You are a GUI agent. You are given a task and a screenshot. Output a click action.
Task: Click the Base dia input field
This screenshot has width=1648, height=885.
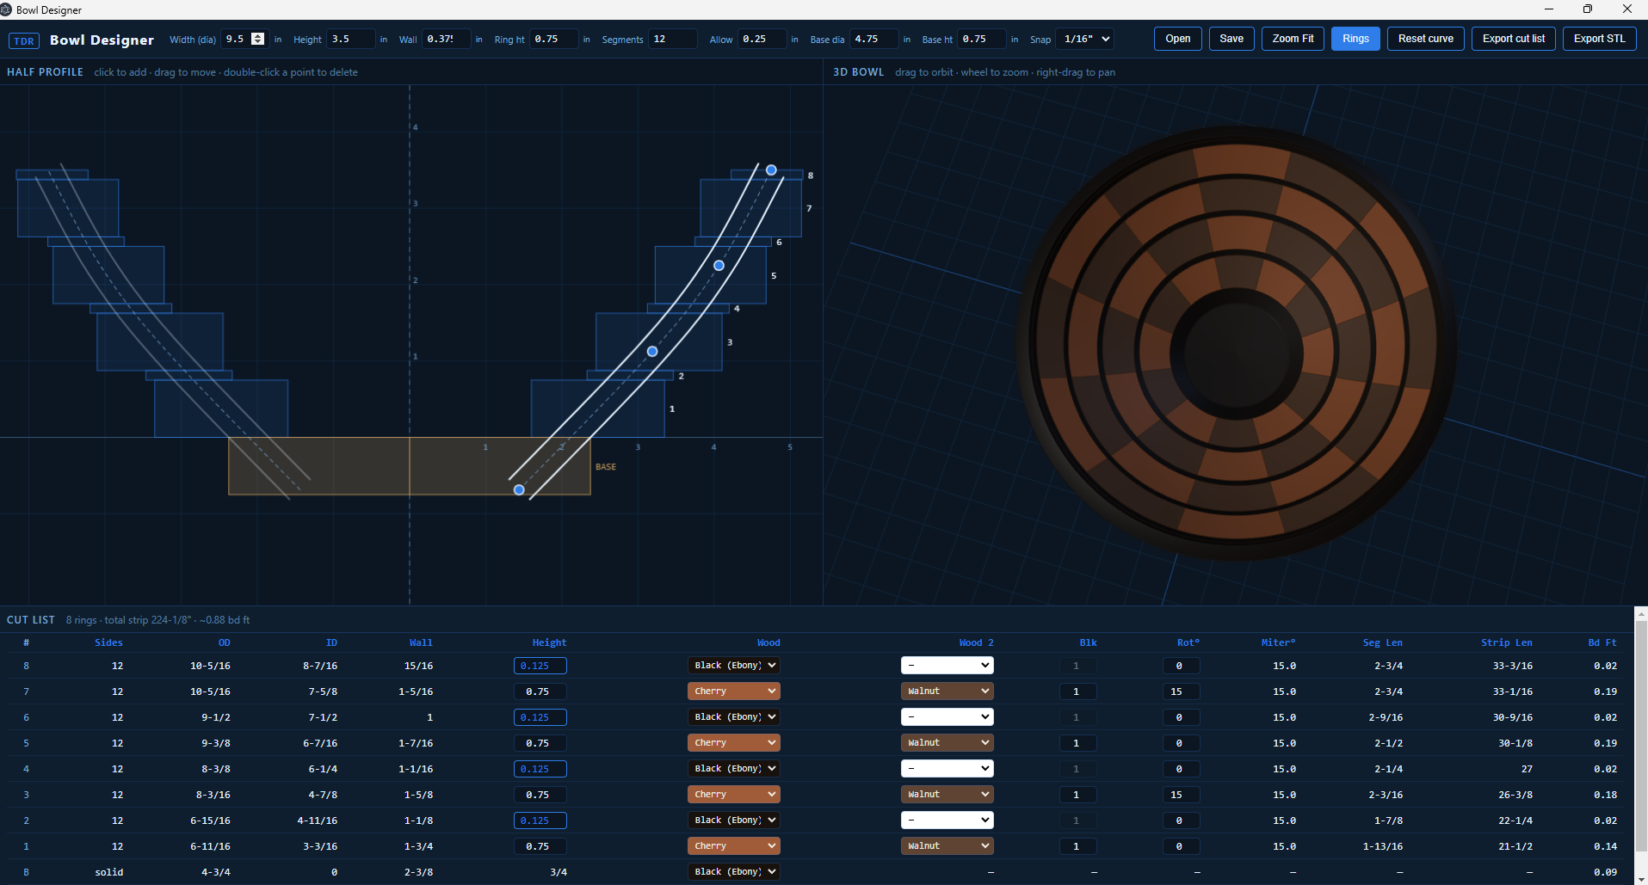(x=873, y=39)
